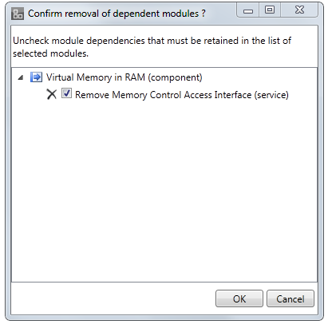Confirm removal with the OK button

pos(239,298)
